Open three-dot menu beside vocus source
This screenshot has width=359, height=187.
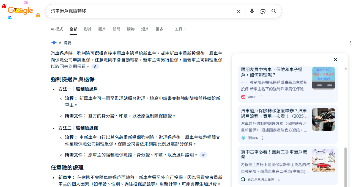coord(261,97)
